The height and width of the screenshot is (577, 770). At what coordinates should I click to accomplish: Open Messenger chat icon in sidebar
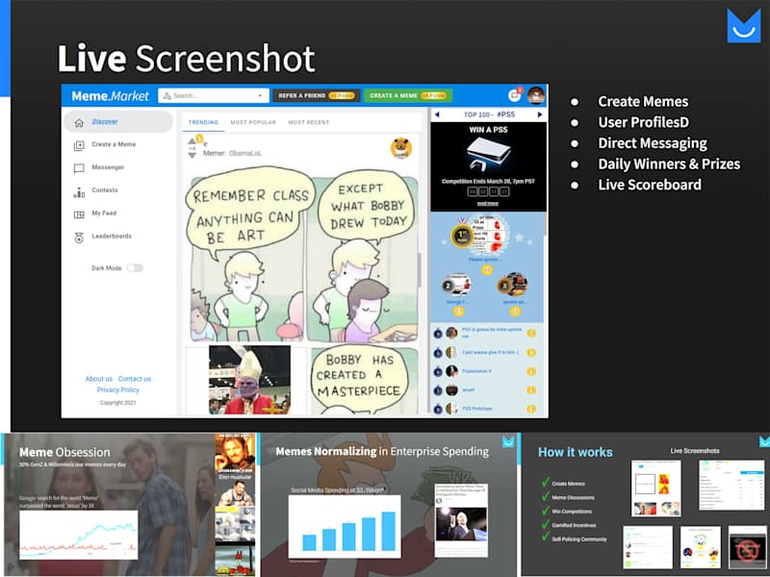[79, 168]
